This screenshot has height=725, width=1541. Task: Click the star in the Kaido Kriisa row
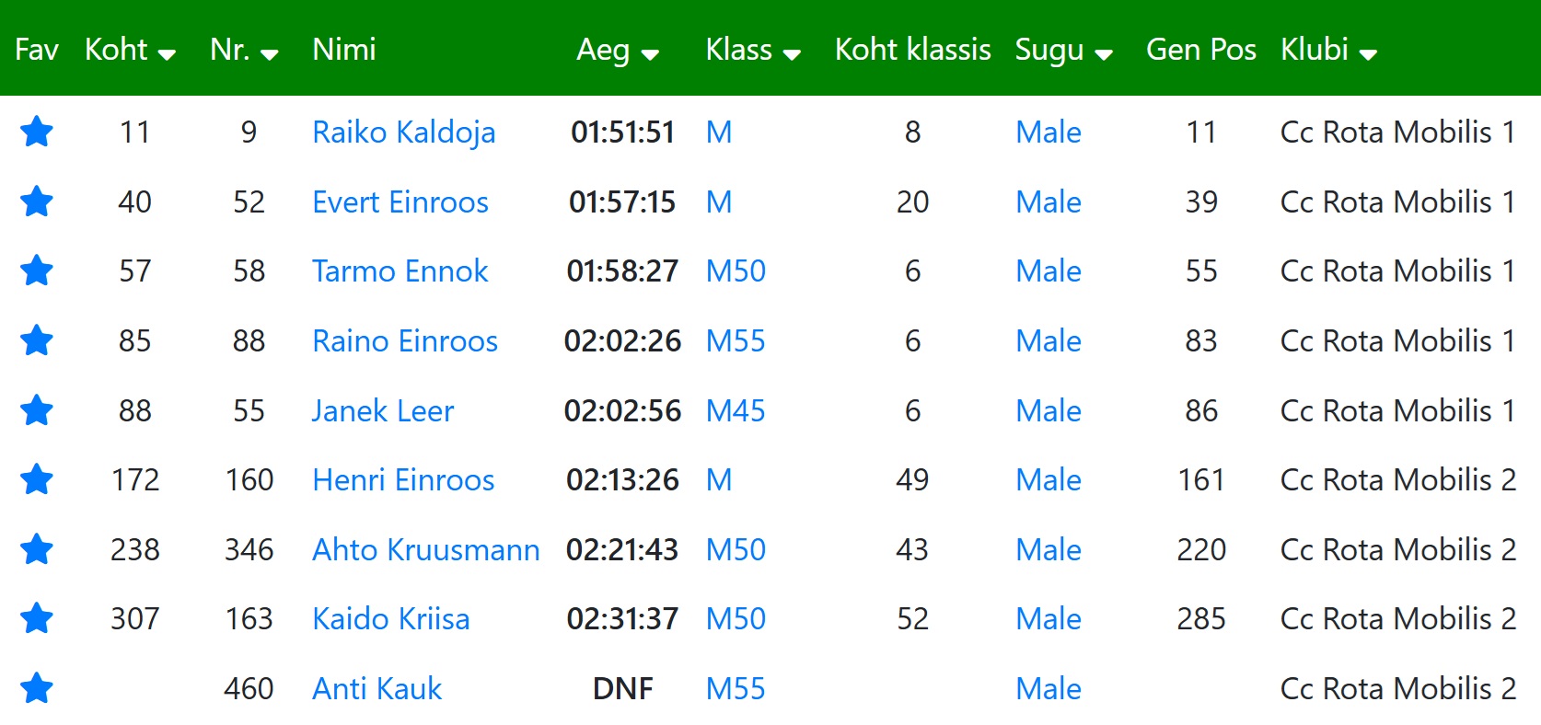[x=37, y=618]
